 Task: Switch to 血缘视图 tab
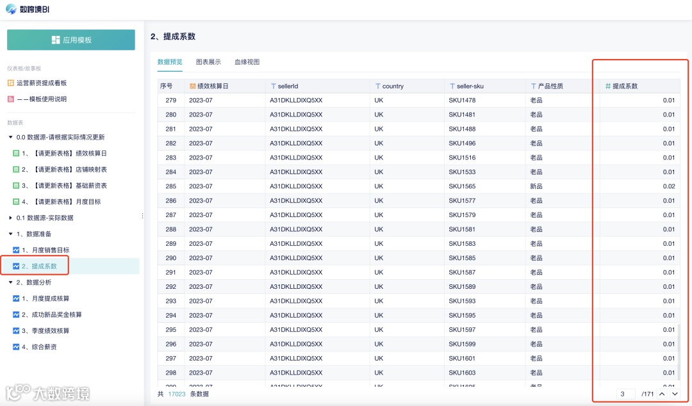[x=247, y=61]
